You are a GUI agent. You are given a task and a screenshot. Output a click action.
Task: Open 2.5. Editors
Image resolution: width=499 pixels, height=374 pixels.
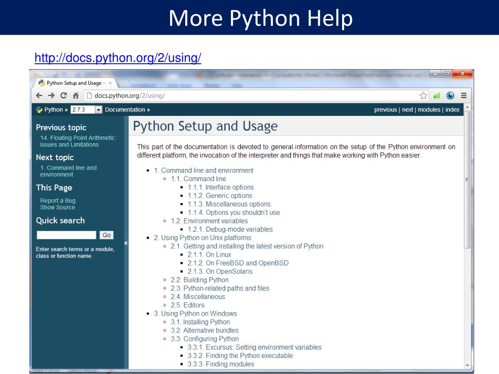tap(188, 305)
